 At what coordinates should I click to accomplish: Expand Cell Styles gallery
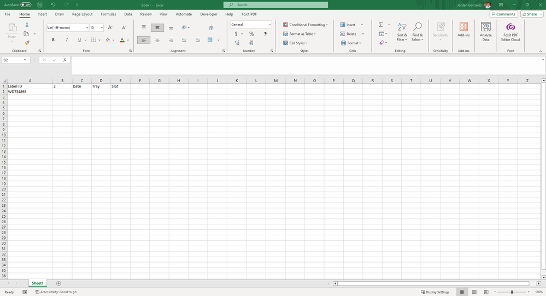[295, 43]
